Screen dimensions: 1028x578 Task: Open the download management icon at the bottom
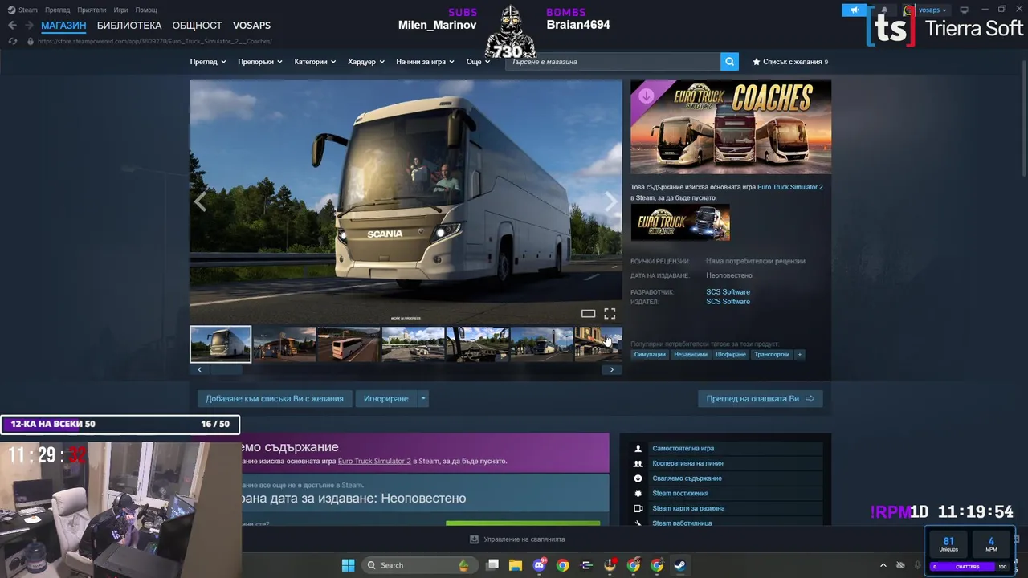click(474, 539)
